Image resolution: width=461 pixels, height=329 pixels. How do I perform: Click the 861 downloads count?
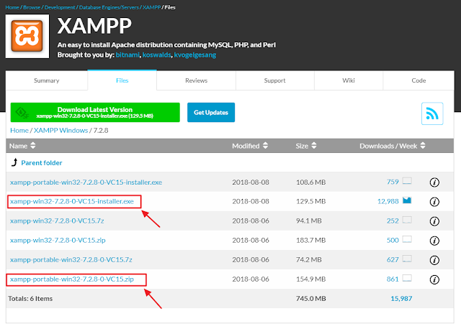click(x=393, y=279)
